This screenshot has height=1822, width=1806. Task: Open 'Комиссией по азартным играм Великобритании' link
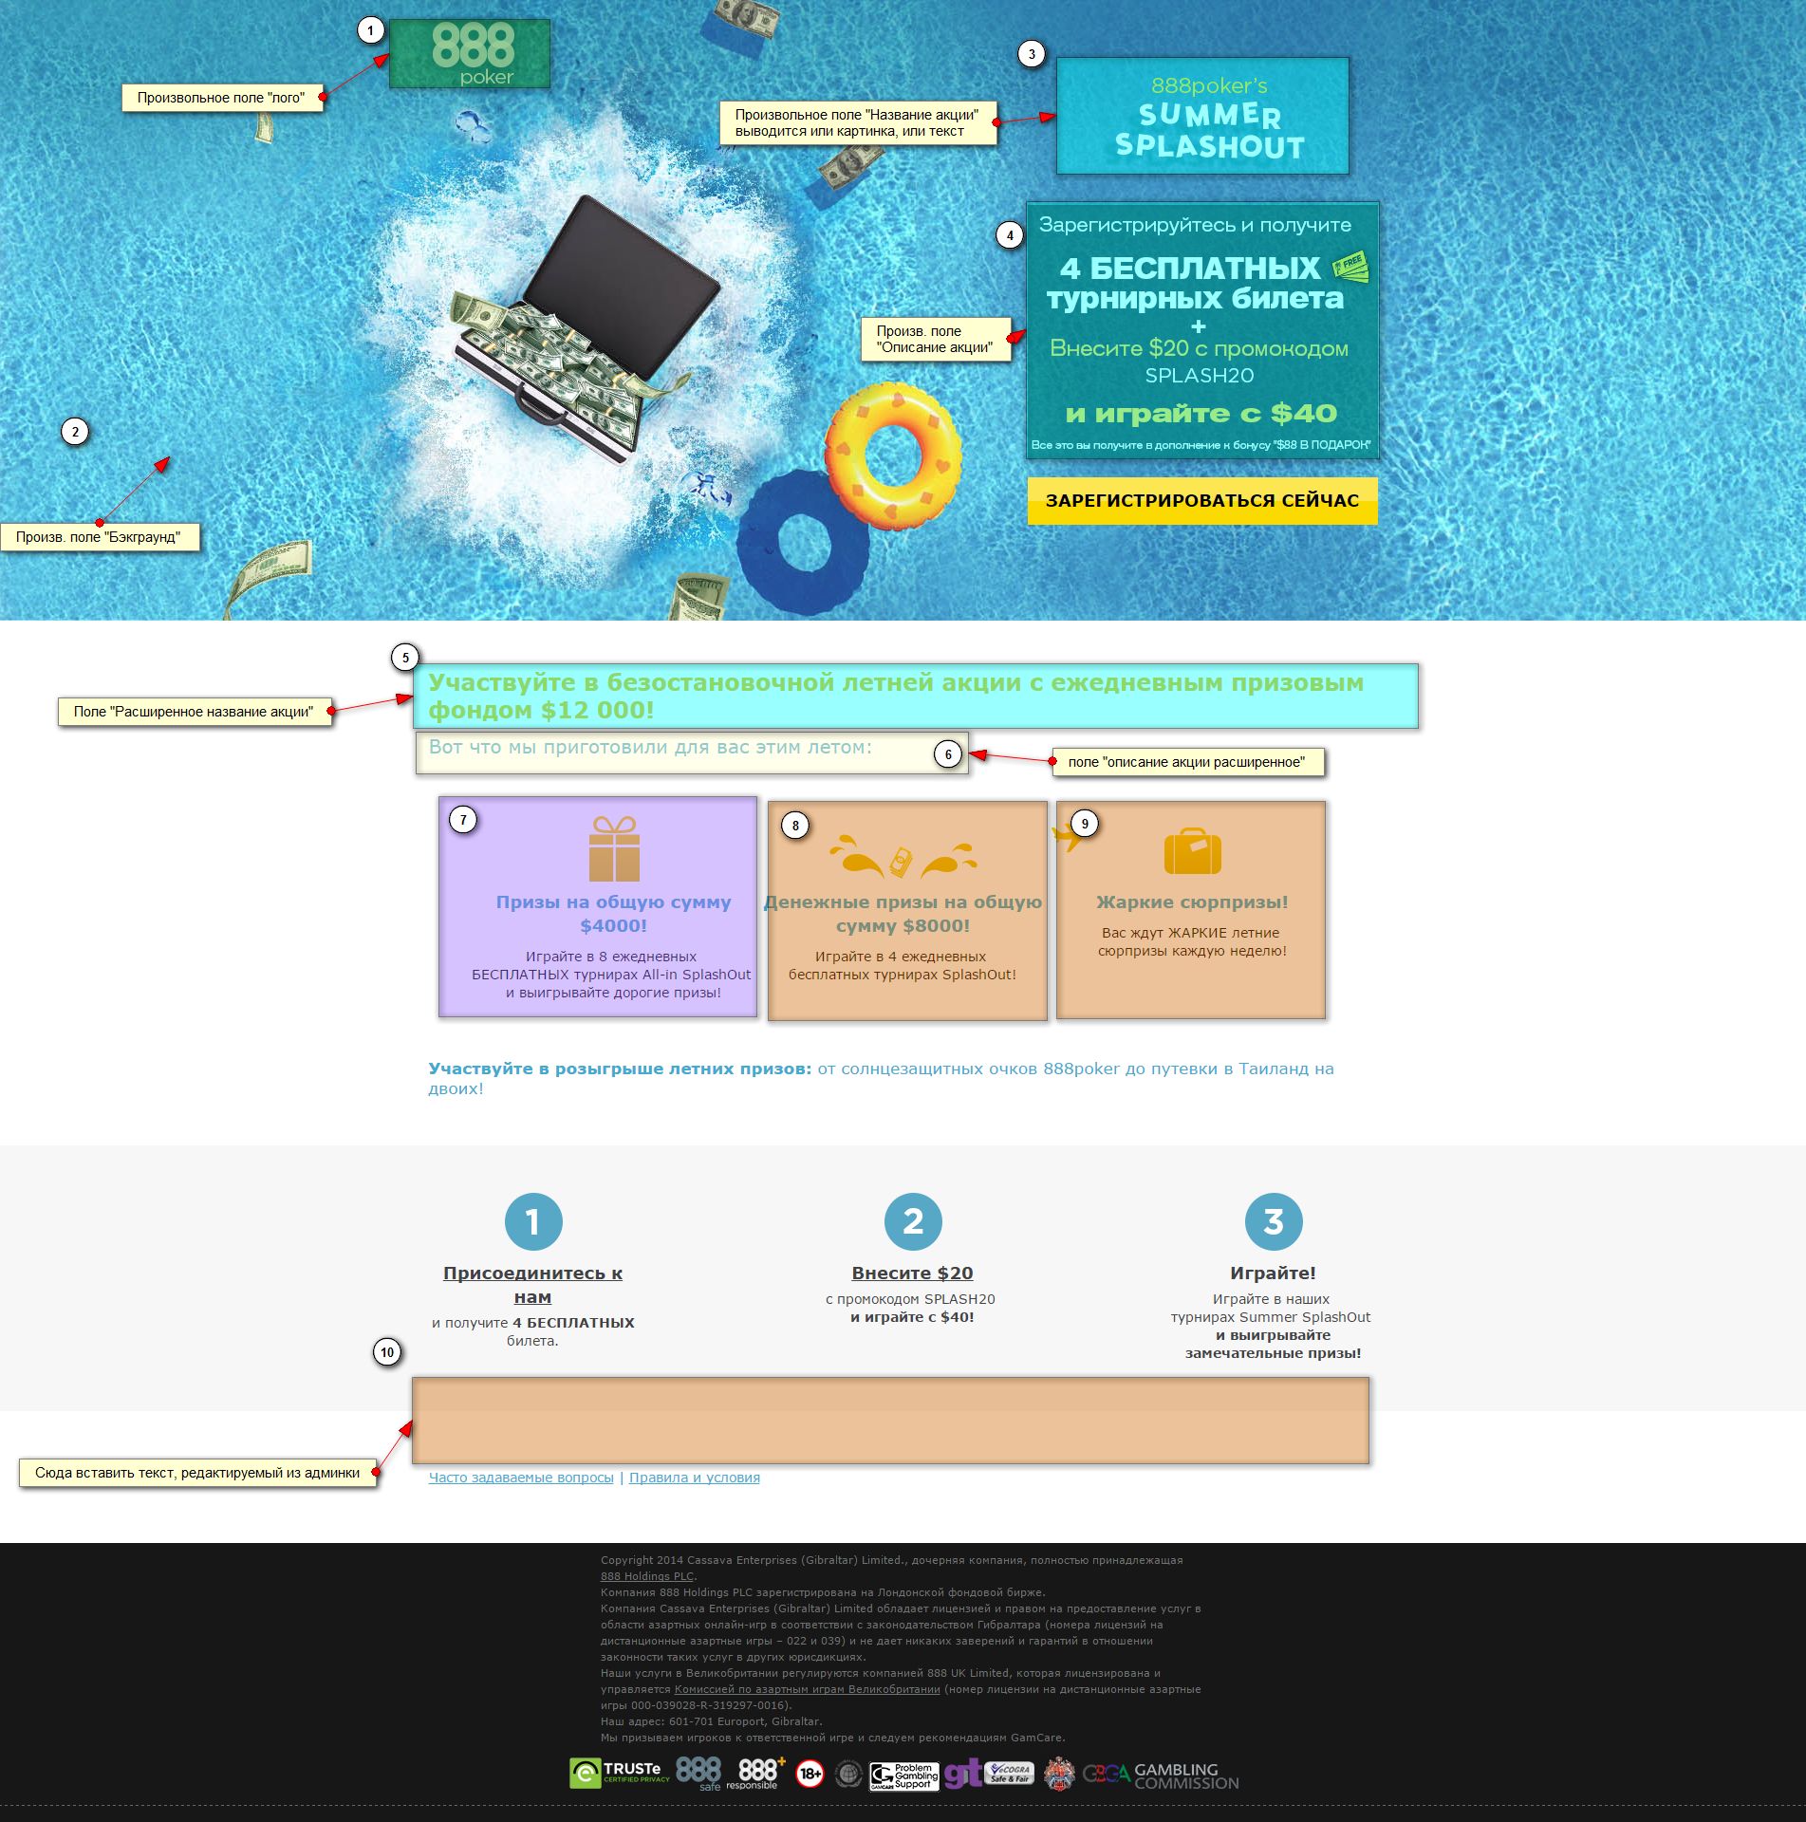[807, 1689]
